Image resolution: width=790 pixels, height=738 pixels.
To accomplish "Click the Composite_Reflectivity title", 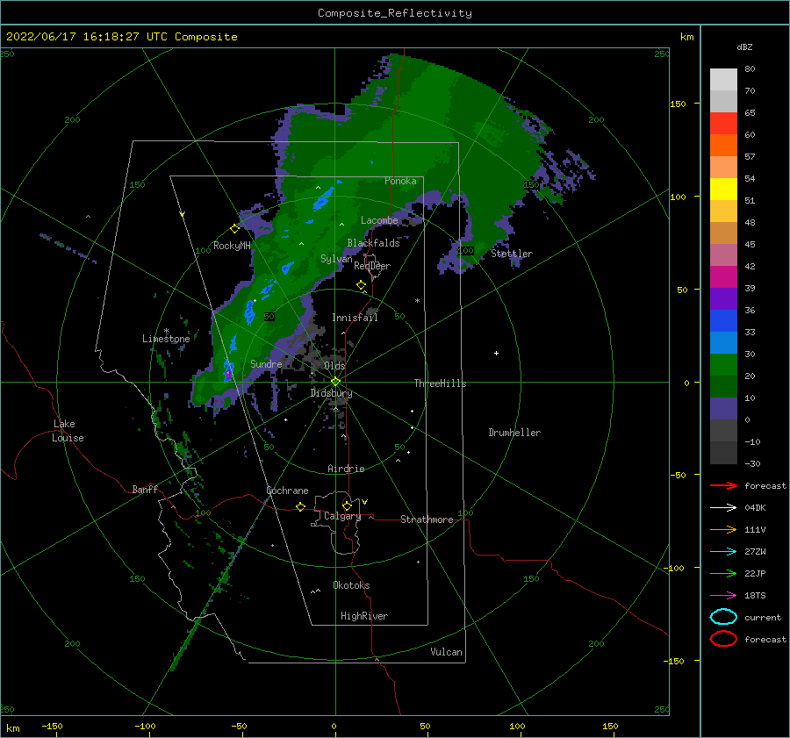I will pyautogui.click(x=394, y=13).
